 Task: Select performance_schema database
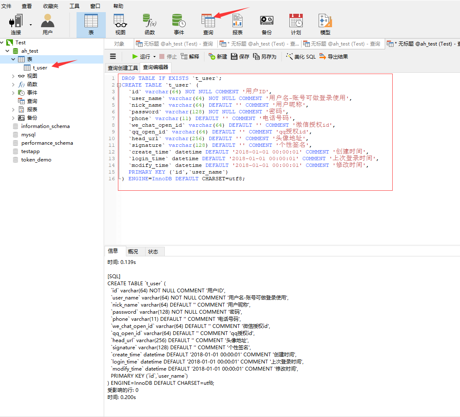47,143
